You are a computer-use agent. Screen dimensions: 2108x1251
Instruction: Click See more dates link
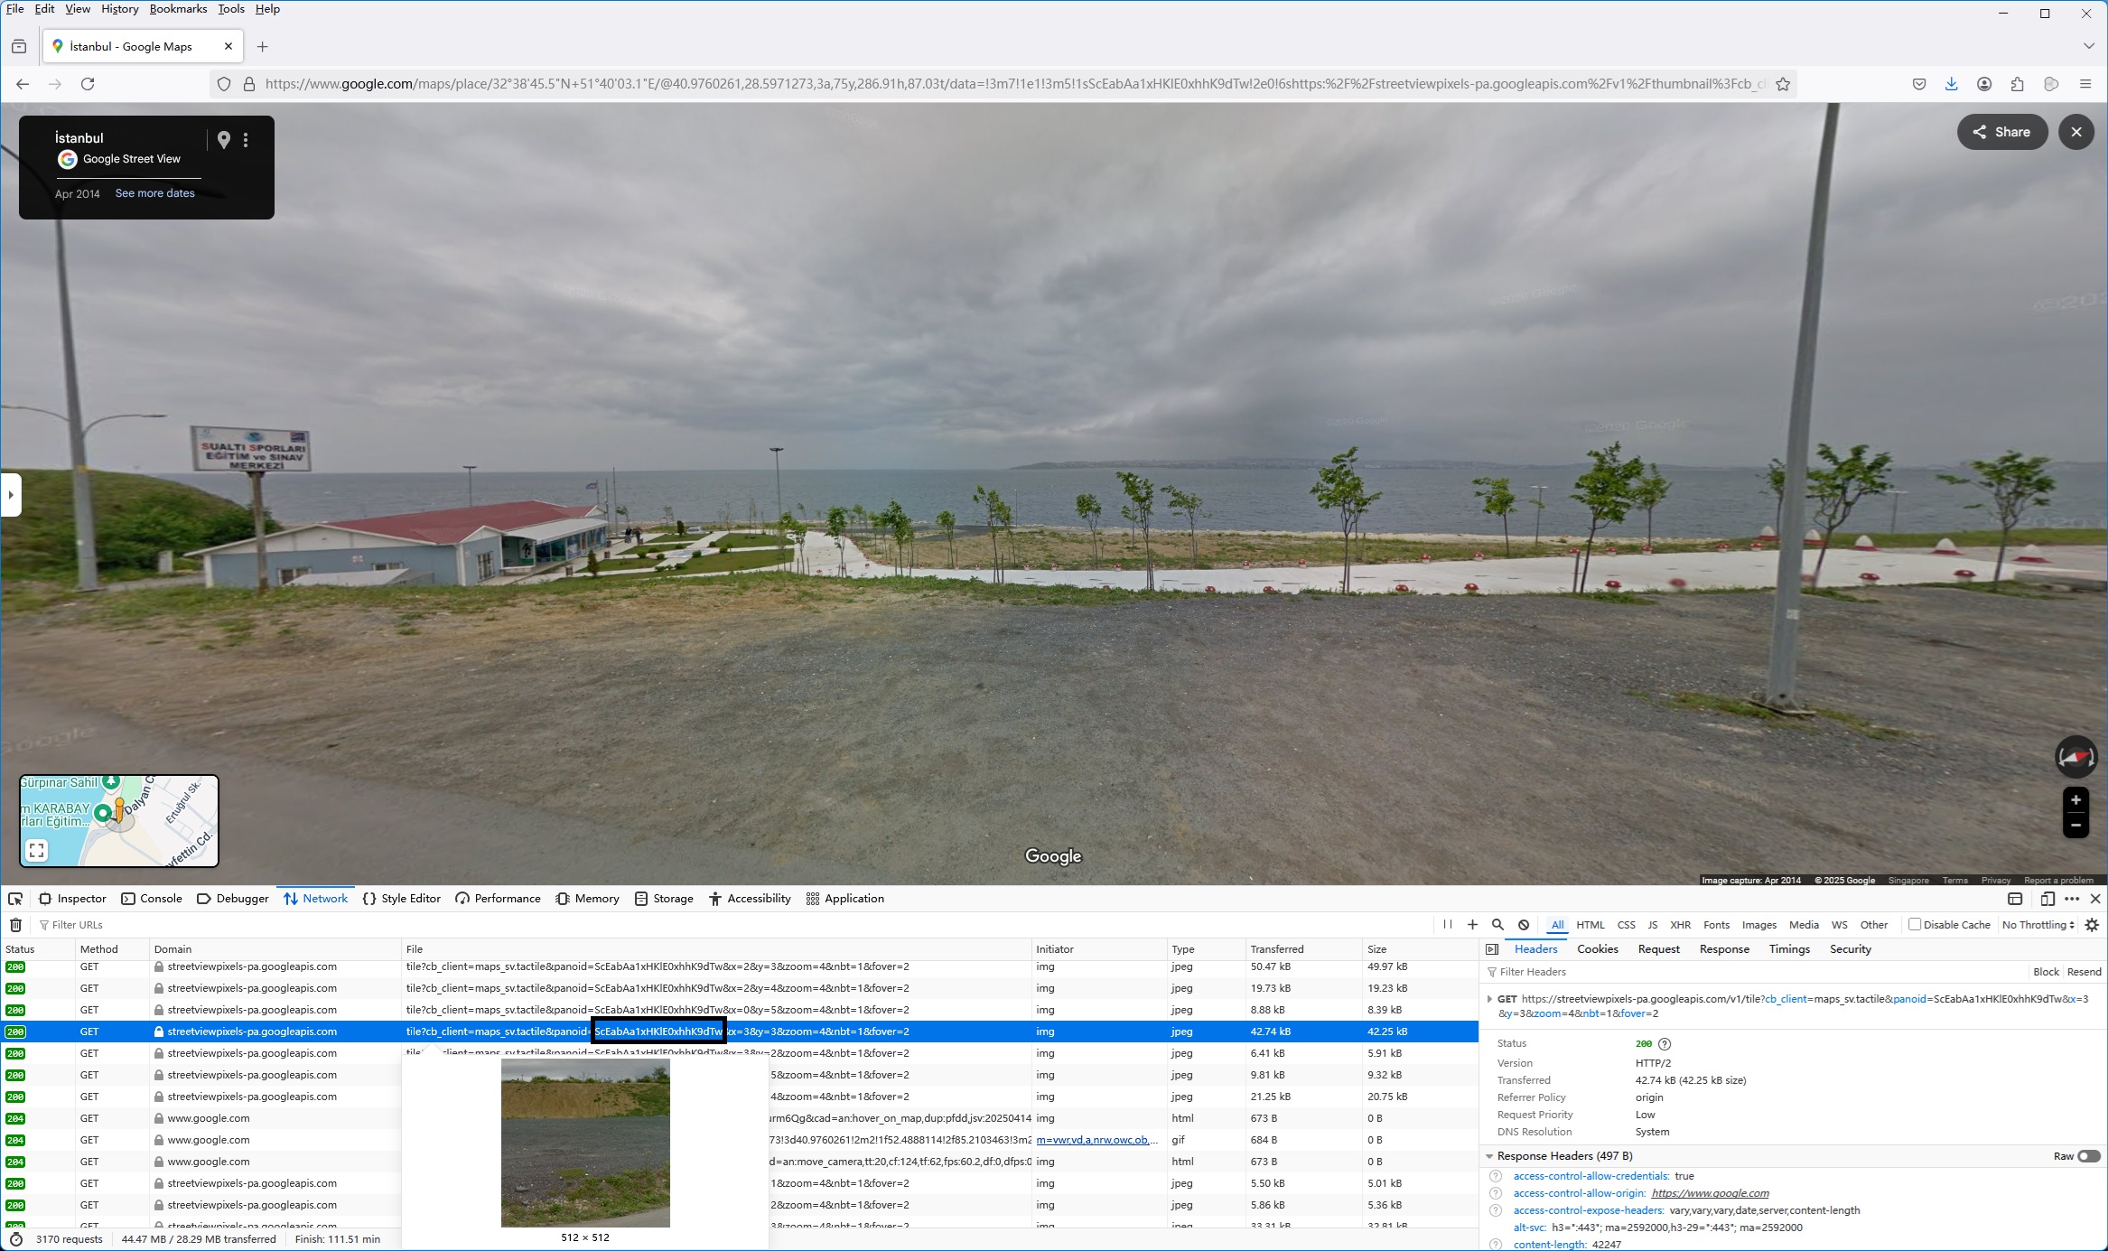coord(154,193)
